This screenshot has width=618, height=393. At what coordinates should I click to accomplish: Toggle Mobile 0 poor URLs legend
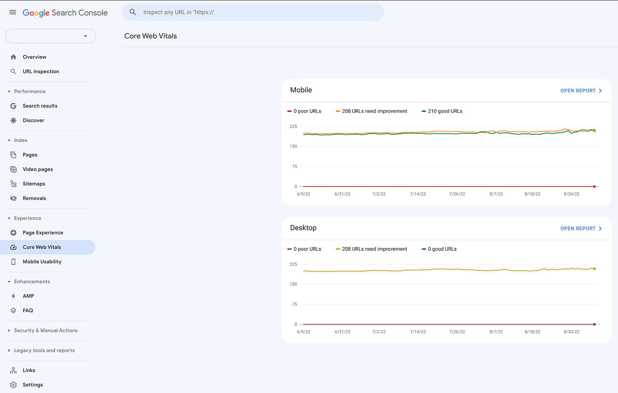click(x=304, y=111)
